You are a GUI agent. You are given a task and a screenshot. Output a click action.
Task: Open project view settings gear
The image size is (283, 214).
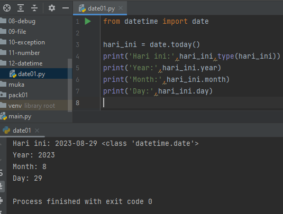point(52,8)
